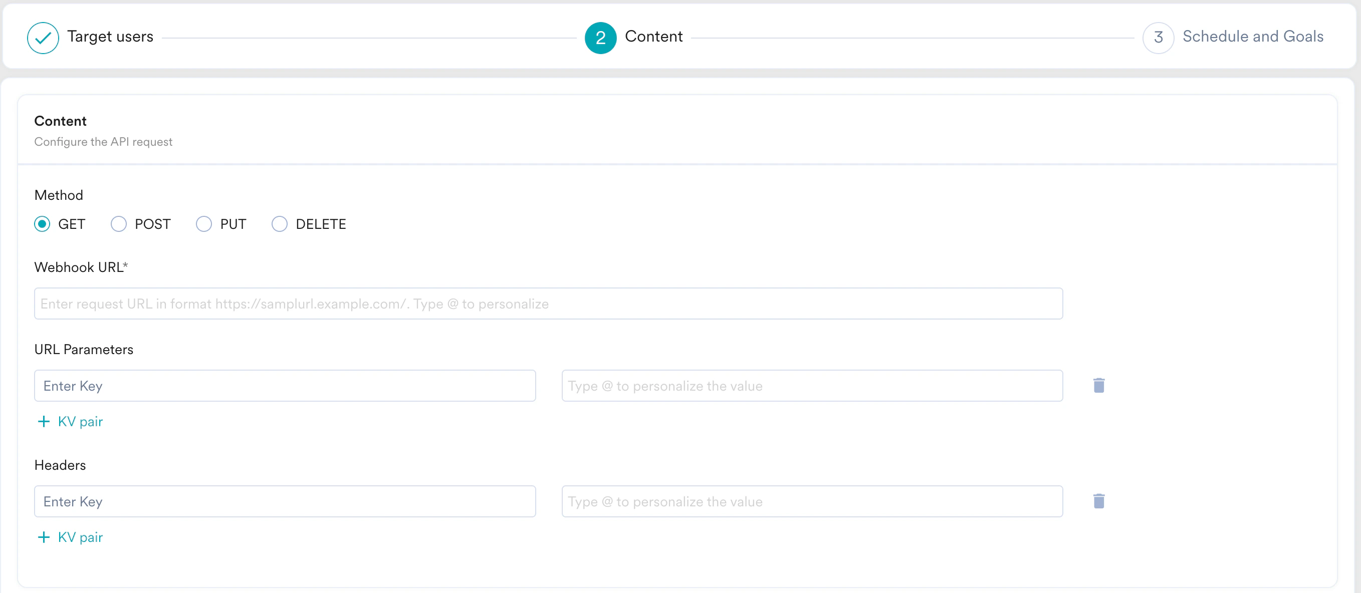The height and width of the screenshot is (593, 1361).
Task: Click the teal step 2 circle
Action: click(x=600, y=38)
